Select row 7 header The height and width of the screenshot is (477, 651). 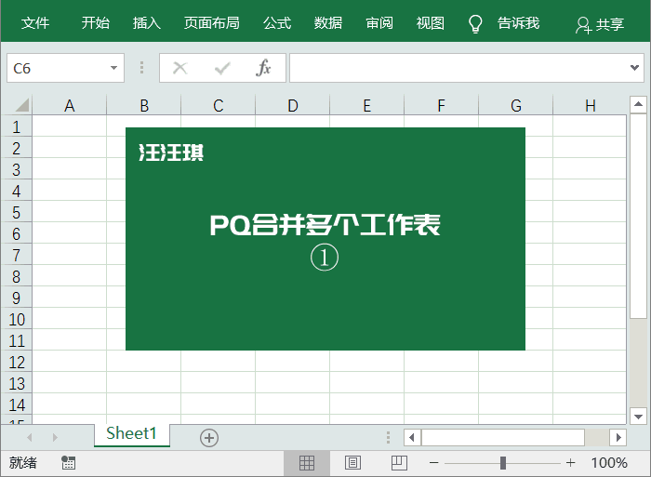coord(17,255)
